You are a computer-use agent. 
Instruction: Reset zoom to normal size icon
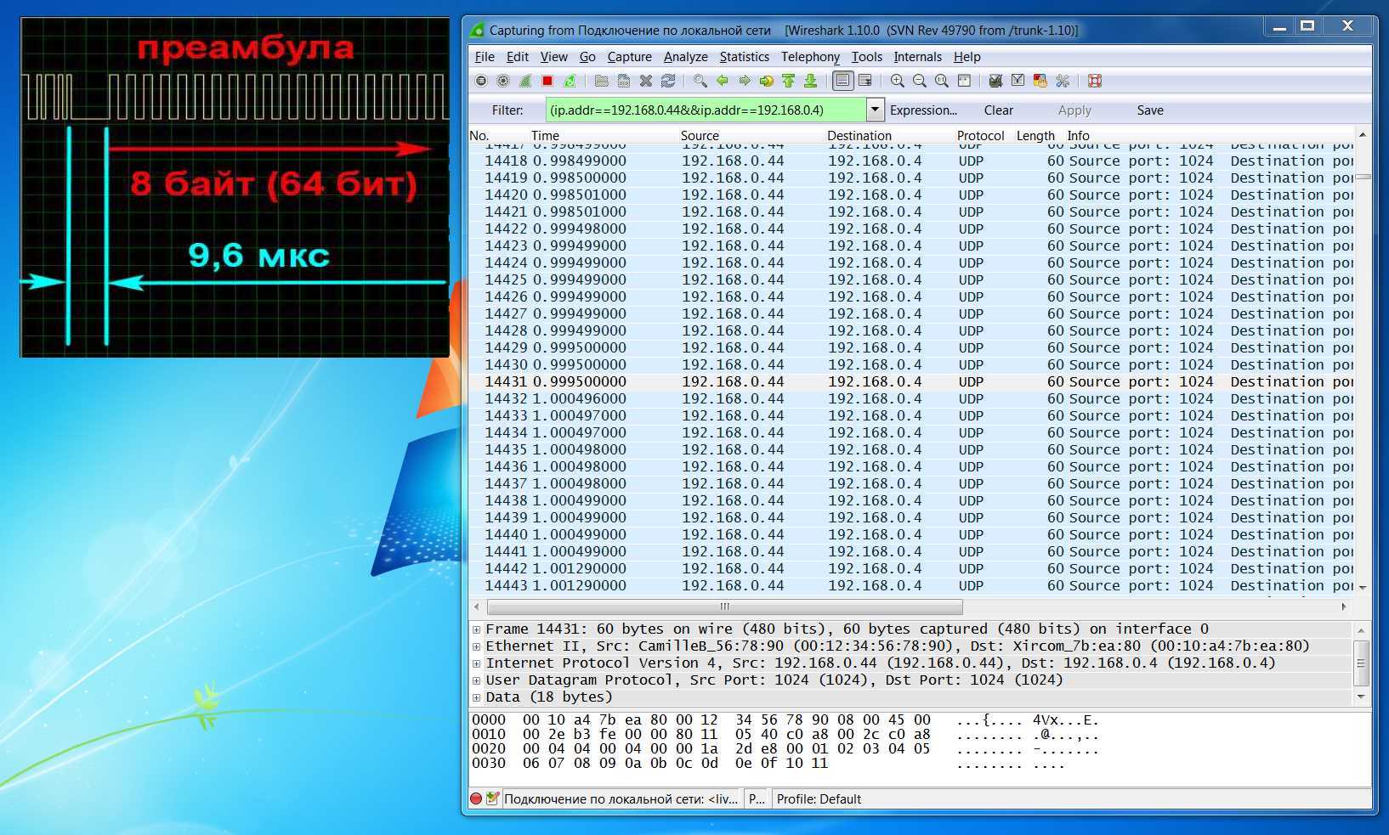tap(942, 81)
